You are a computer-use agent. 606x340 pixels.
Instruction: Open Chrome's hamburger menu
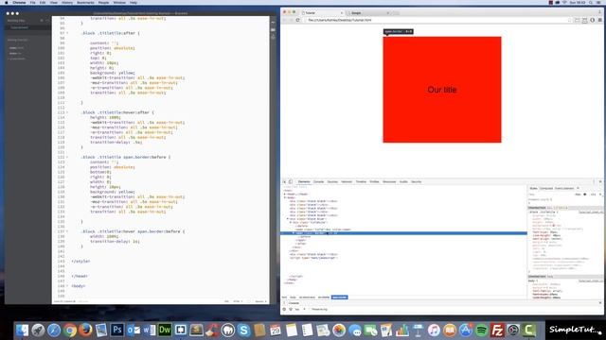point(599,20)
